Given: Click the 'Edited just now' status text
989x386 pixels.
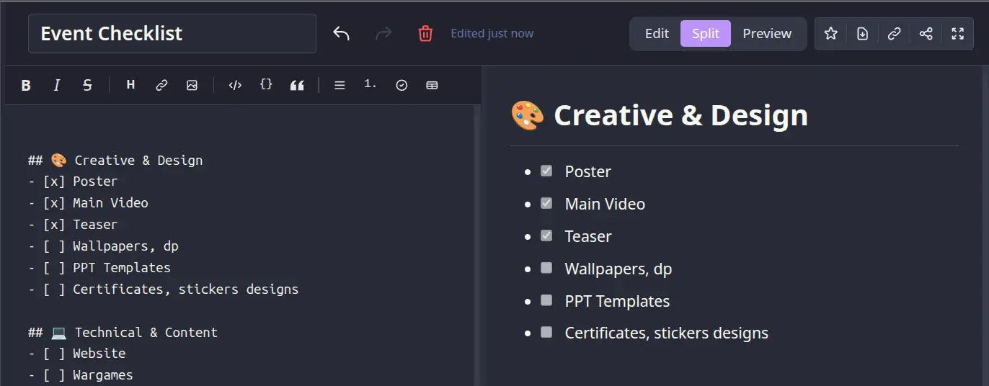Looking at the screenshot, I should click(492, 33).
